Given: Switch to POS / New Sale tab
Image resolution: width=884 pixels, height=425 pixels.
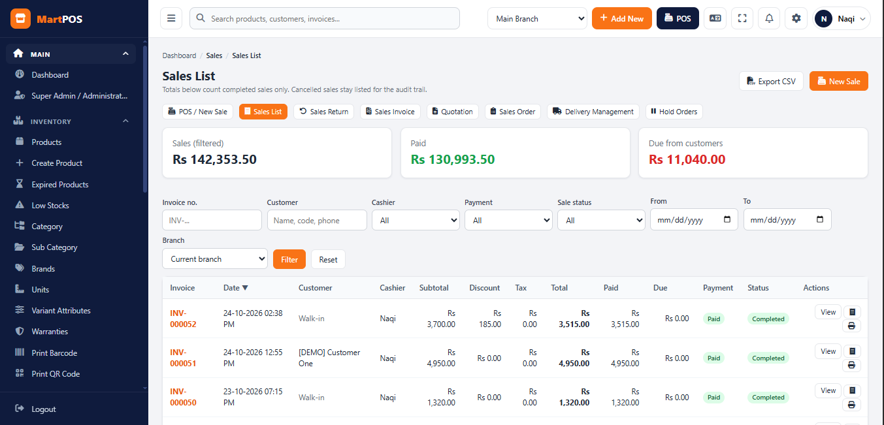Looking at the screenshot, I should pos(197,112).
